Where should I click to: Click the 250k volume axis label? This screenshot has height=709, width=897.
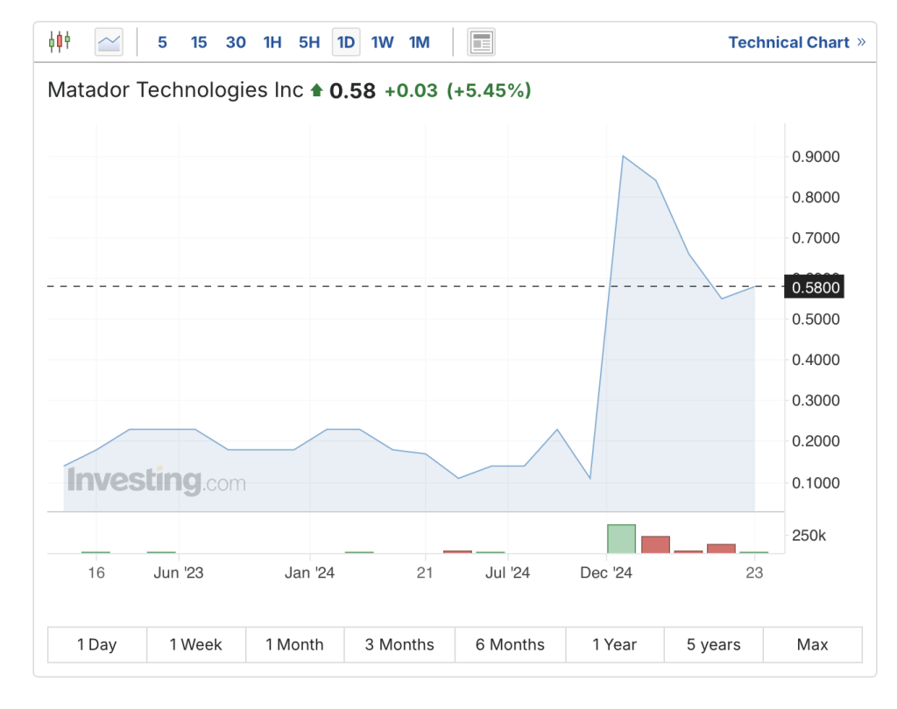click(809, 536)
